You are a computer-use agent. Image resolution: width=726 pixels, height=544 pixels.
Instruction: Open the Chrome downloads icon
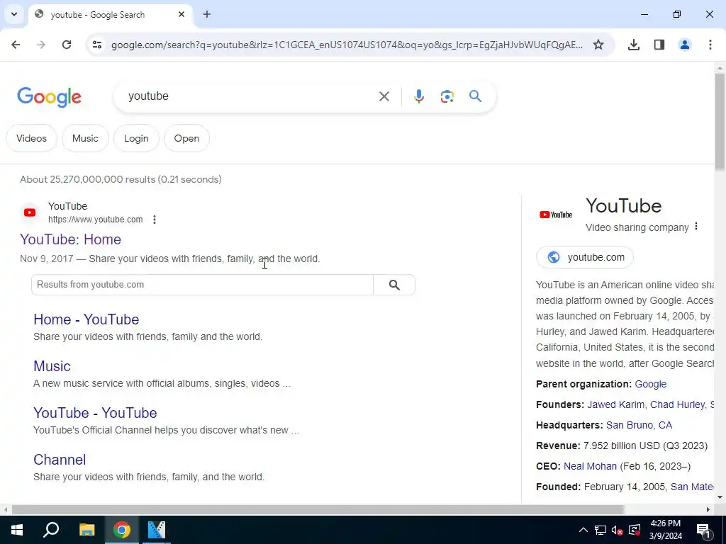(634, 45)
